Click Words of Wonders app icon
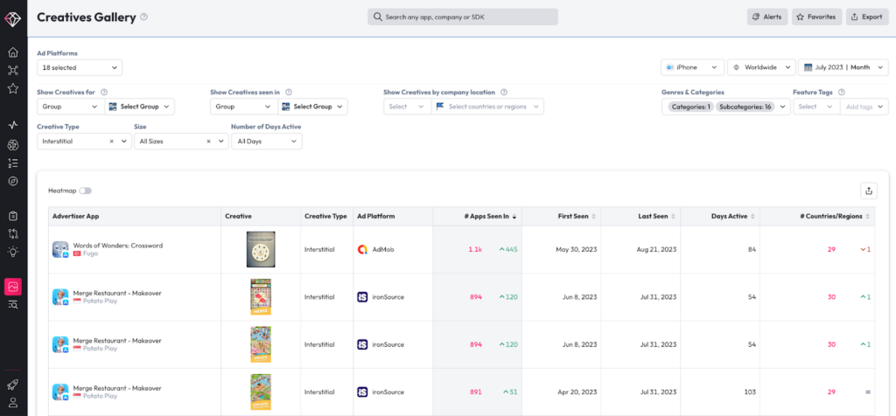The image size is (896, 416). [x=60, y=249]
